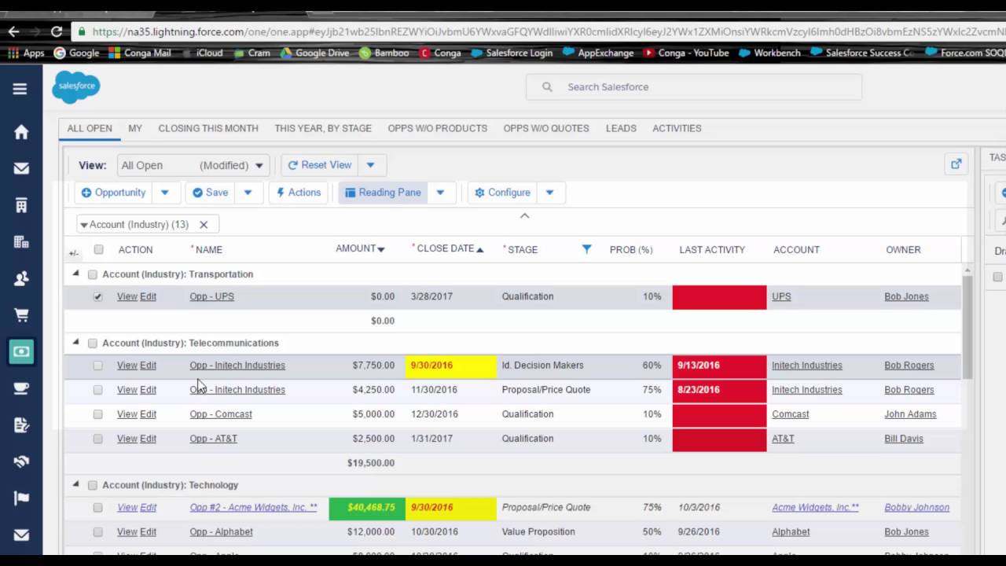
Task: Check the Opp - Alphabet row checkbox
Action: tap(97, 532)
